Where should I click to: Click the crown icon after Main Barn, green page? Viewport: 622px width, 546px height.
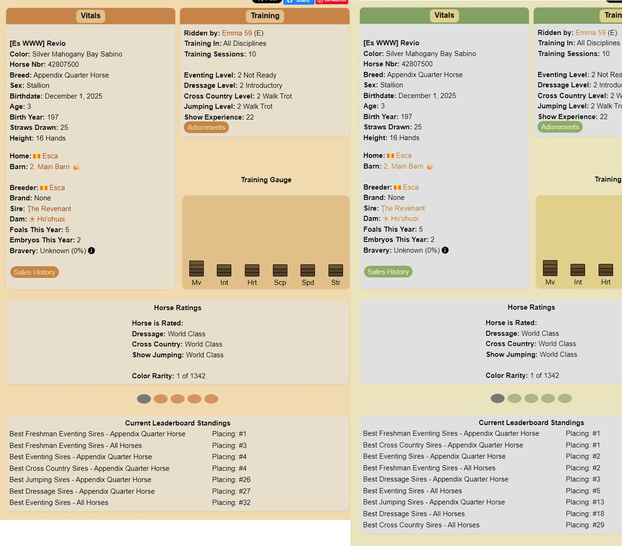430,166
